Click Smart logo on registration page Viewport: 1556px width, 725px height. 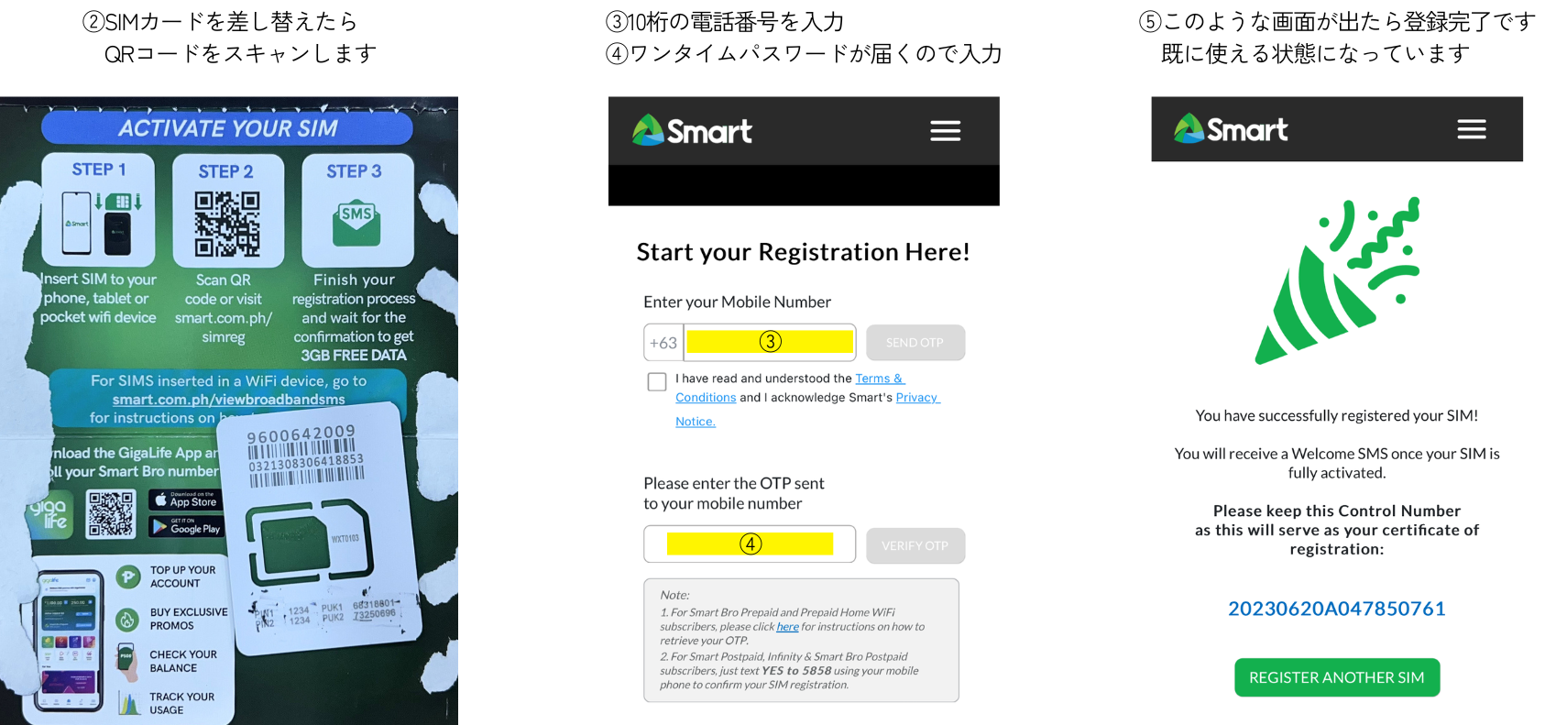click(693, 131)
